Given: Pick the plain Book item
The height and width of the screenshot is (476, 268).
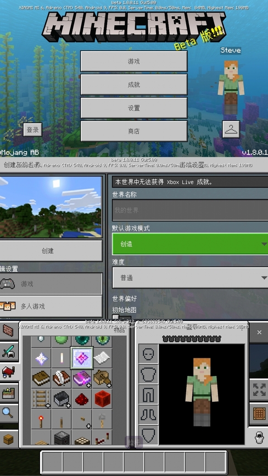Looking at the screenshot, I should tap(41, 379).
